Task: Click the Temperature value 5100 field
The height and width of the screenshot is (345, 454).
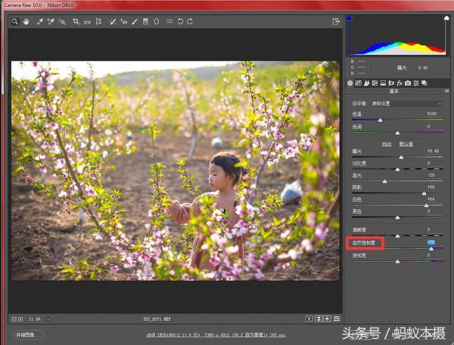Action: point(432,114)
